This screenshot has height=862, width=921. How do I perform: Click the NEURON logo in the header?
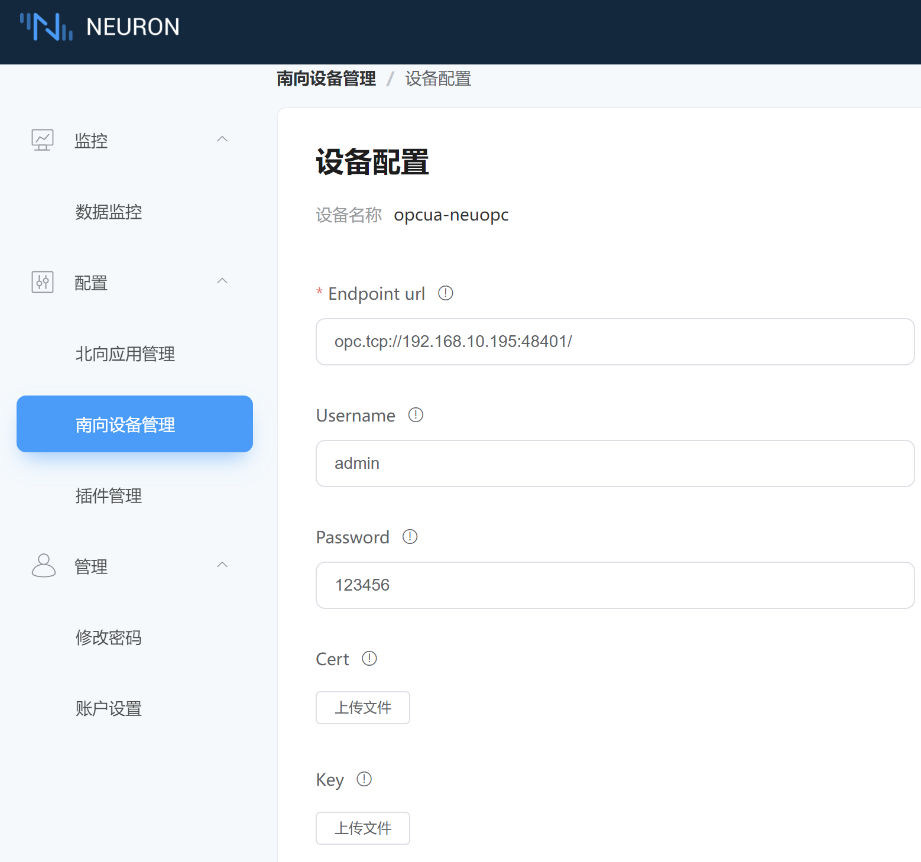coord(98,27)
